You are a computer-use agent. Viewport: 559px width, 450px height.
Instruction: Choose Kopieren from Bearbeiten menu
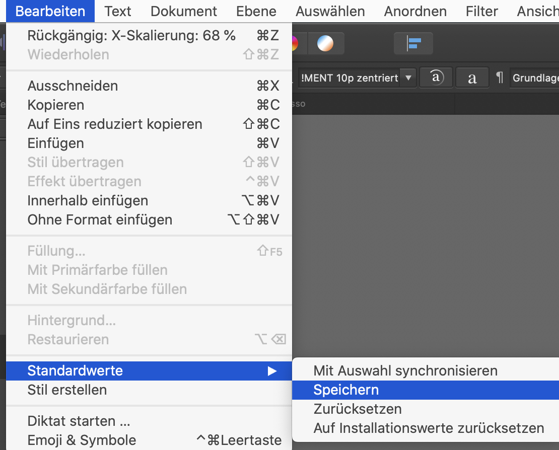pos(149,105)
